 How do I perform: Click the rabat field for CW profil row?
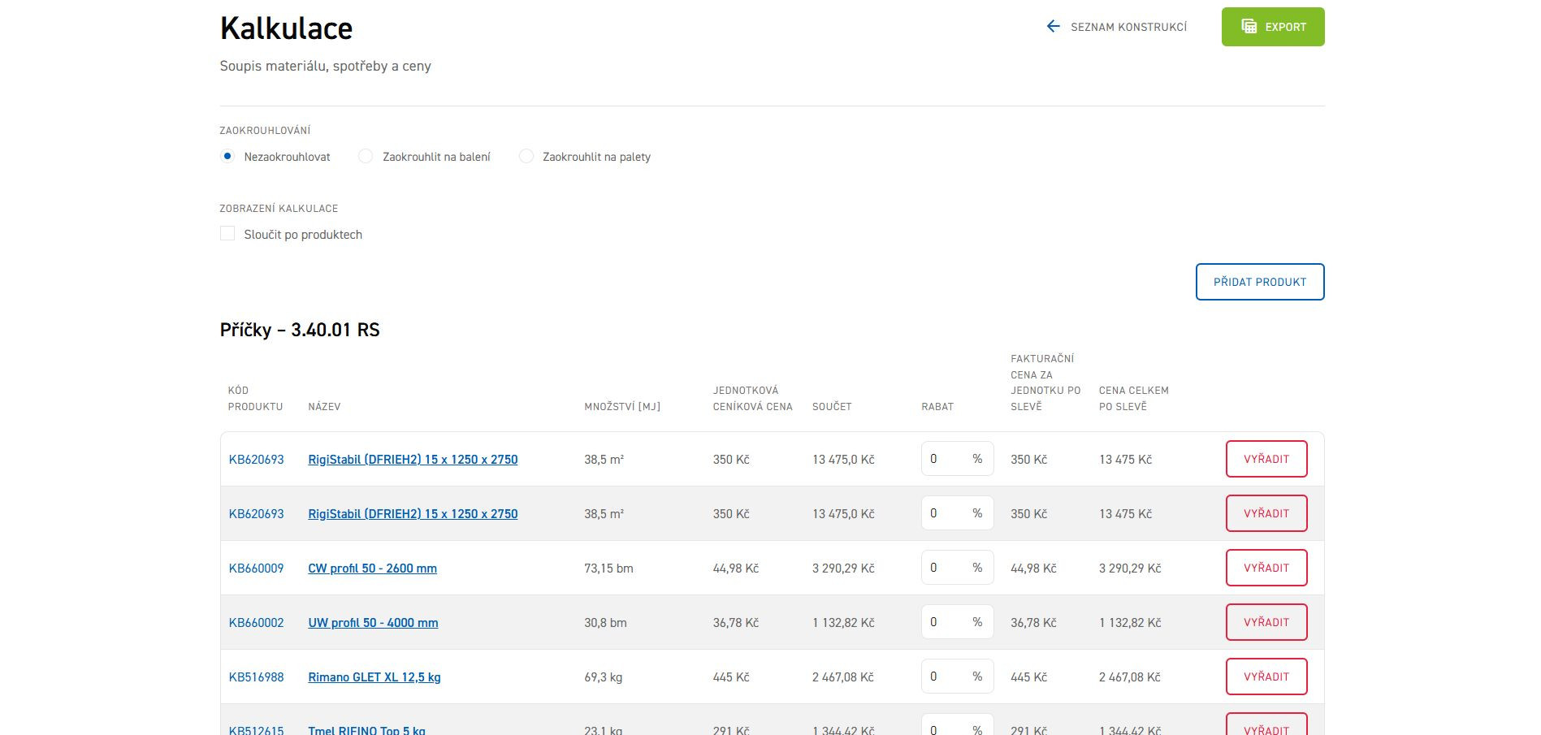pos(946,568)
